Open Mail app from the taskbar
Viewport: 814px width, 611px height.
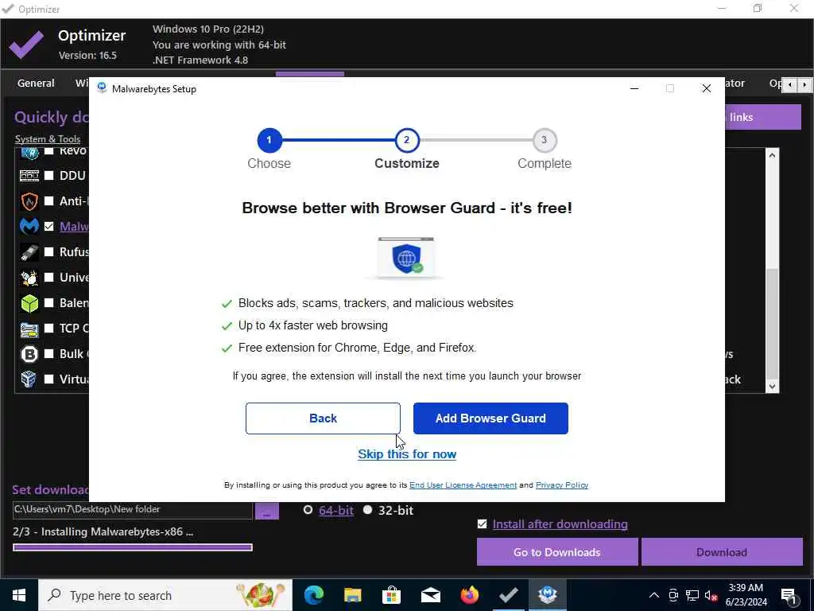431,595
